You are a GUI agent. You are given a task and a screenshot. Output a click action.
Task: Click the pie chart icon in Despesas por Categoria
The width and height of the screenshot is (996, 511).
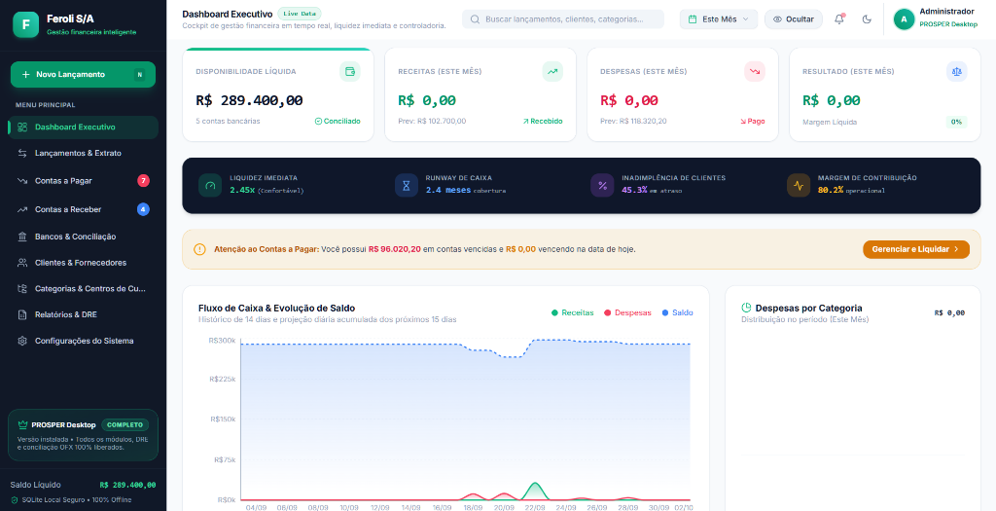coord(746,308)
